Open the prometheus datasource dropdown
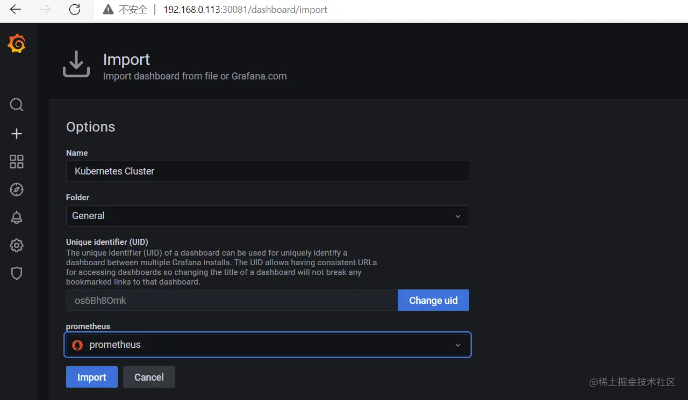The width and height of the screenshot is (688, 400). pos(268,345)
